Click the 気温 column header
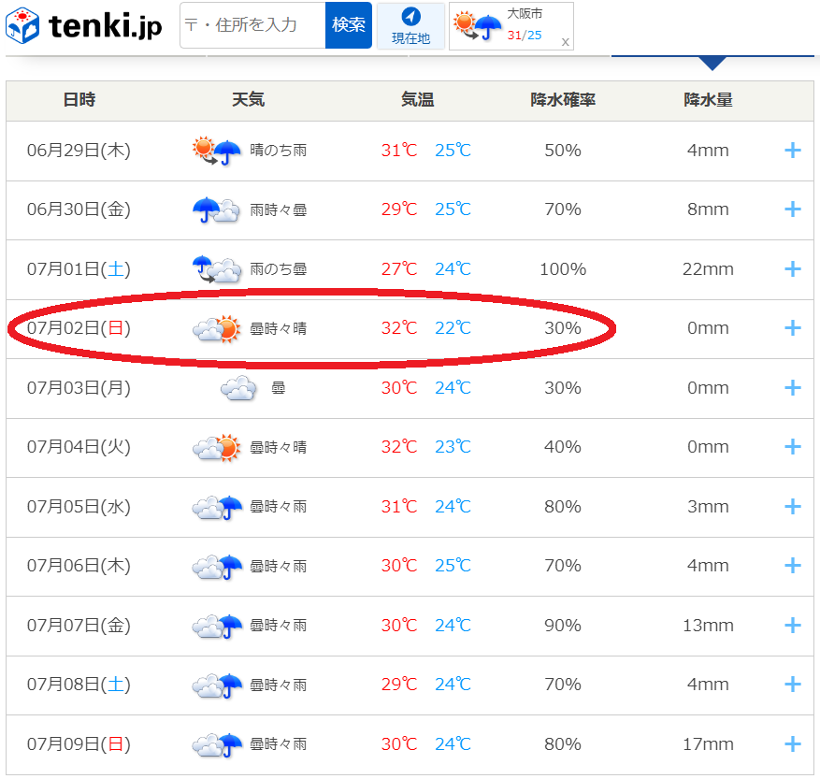The width and height of the screenshot is (820, 779). pos(417,99)
